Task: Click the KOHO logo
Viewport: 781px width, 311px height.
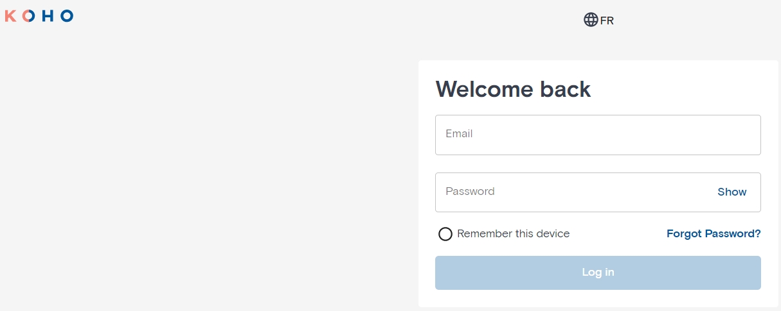Action: [39, 16]
